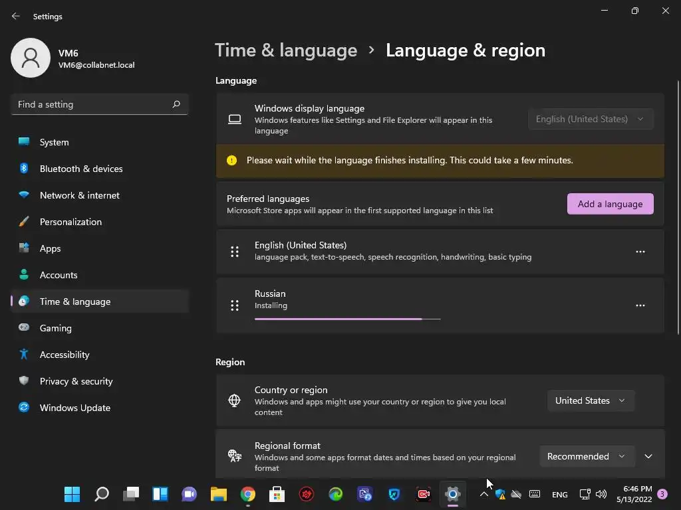The height and width of the screenshot is (510, 681).
Task: Select Time & language in sidebar
Action: [100, 301]
